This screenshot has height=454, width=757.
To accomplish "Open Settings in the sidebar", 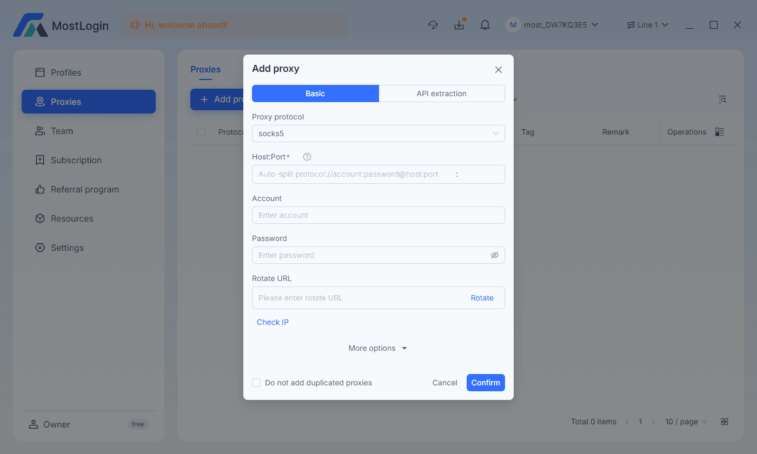I will pos(89,248).
